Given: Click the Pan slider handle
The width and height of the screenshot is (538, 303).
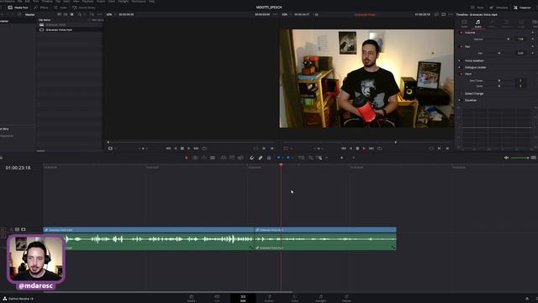Looking at the screenshot, I should (499, 53).
